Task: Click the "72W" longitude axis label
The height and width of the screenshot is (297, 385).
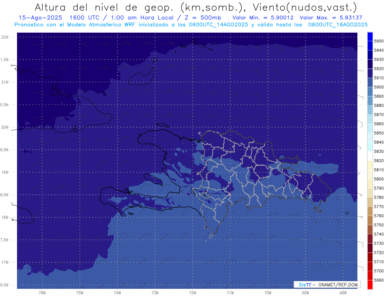Action: (193, 293)
